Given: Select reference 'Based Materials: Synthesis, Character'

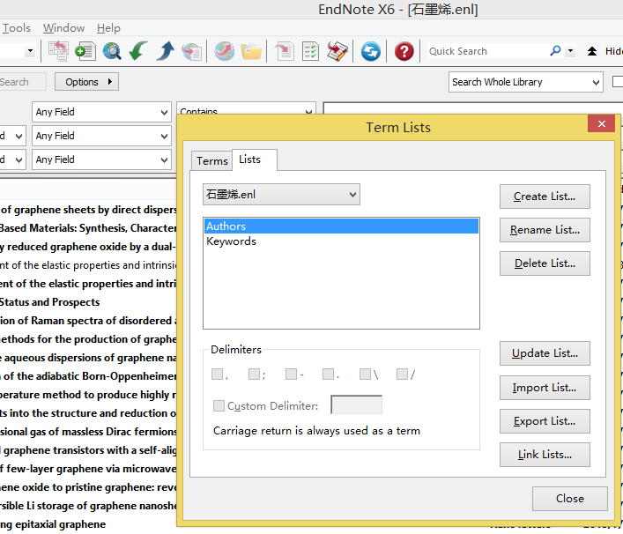Looking at the screenshot, I should [88, 228].
